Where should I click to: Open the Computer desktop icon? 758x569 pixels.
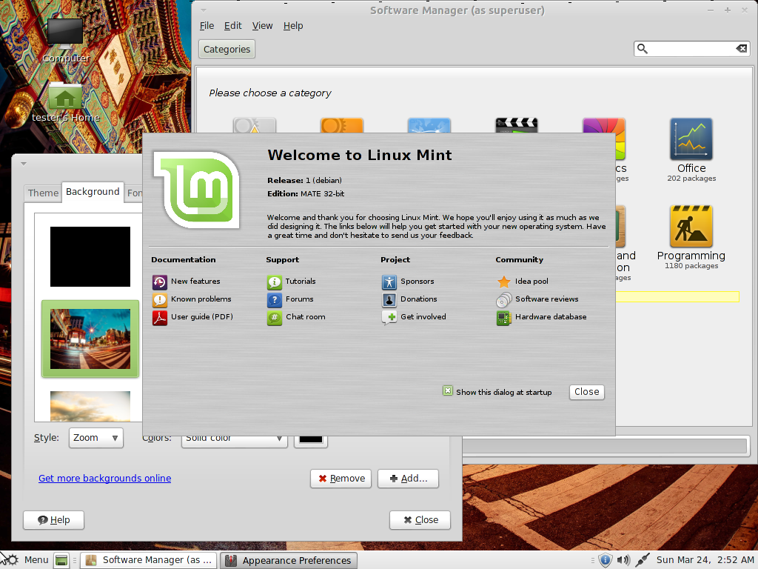(65, 34)
